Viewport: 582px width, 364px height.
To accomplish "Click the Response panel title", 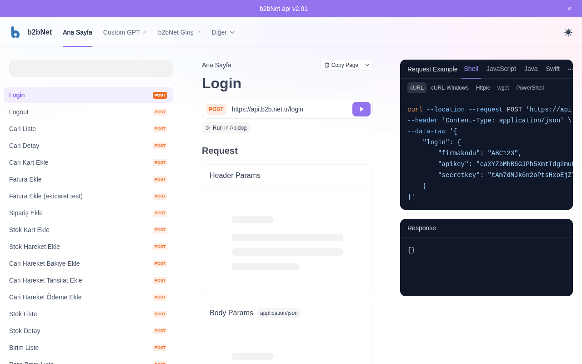I will tap(421, 228).
